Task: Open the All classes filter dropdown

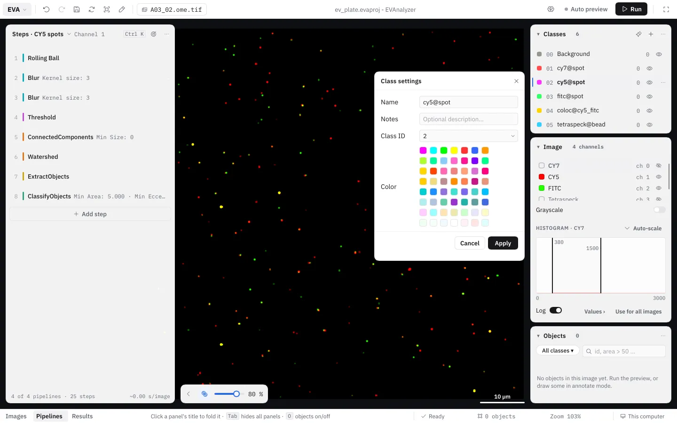Action: pyautogui.click(x=558, y=351)
